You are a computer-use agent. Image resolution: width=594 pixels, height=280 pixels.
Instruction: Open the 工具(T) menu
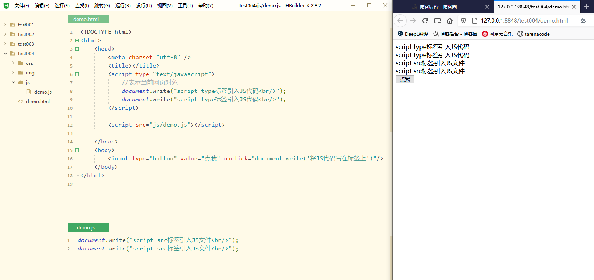185,6
